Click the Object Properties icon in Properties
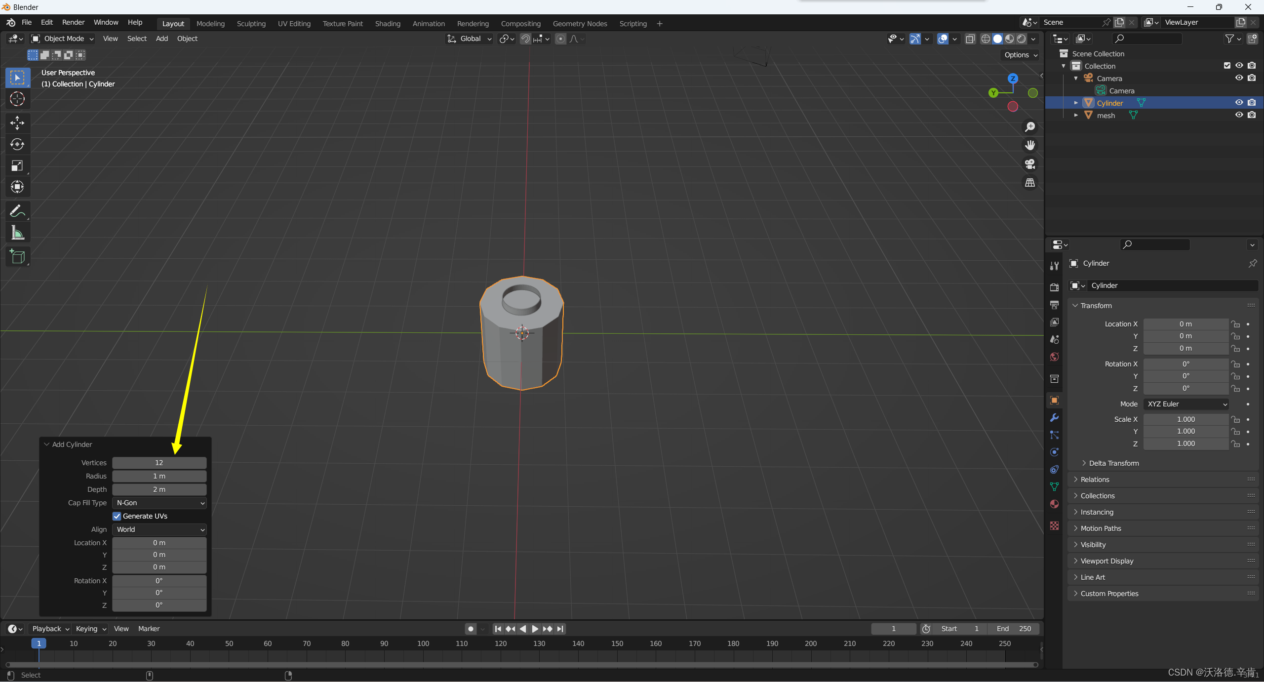This screenshot has height=682, width=1264. click(1056, 401)
